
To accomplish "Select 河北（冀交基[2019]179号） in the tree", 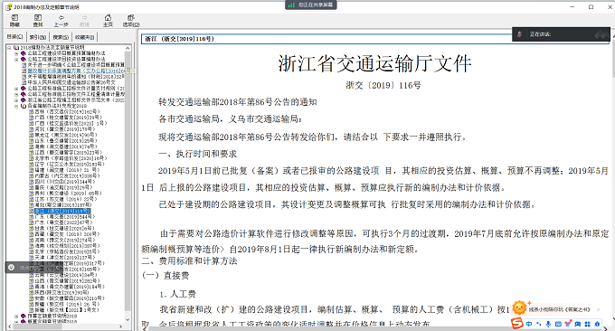I will pyautogui.click(x=65, y=129).
